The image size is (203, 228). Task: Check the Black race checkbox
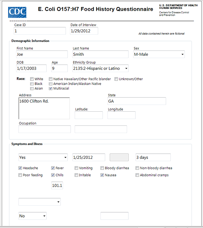[32, 84]
